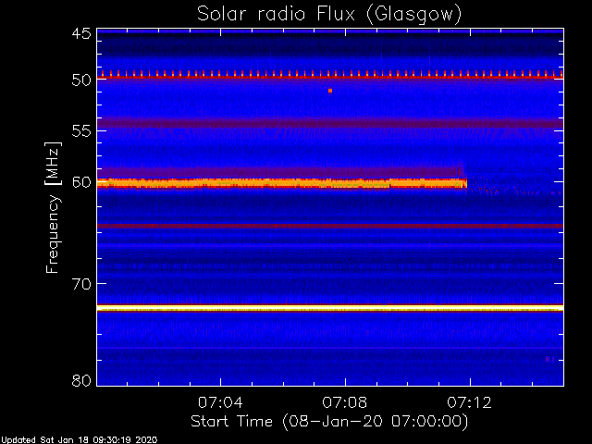Click the 55 MHz frequency label

(x=81, y=131)
